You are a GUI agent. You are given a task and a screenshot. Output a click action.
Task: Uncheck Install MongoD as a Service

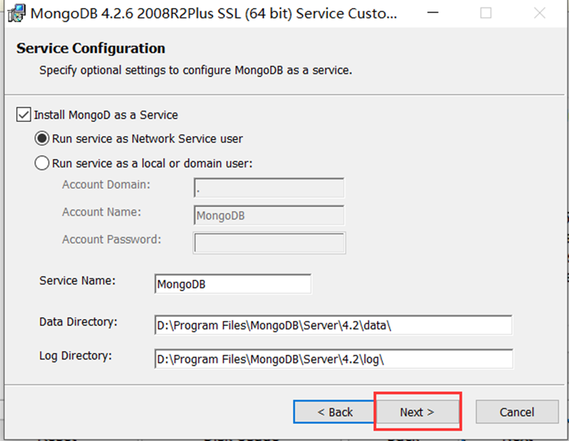[x=23, y=114]
